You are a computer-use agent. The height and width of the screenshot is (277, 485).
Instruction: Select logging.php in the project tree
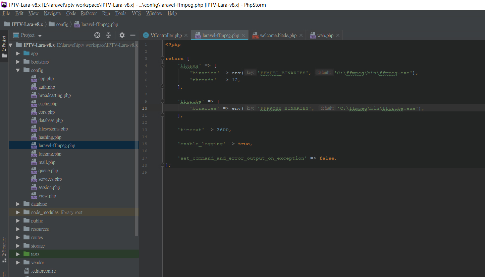50,154
